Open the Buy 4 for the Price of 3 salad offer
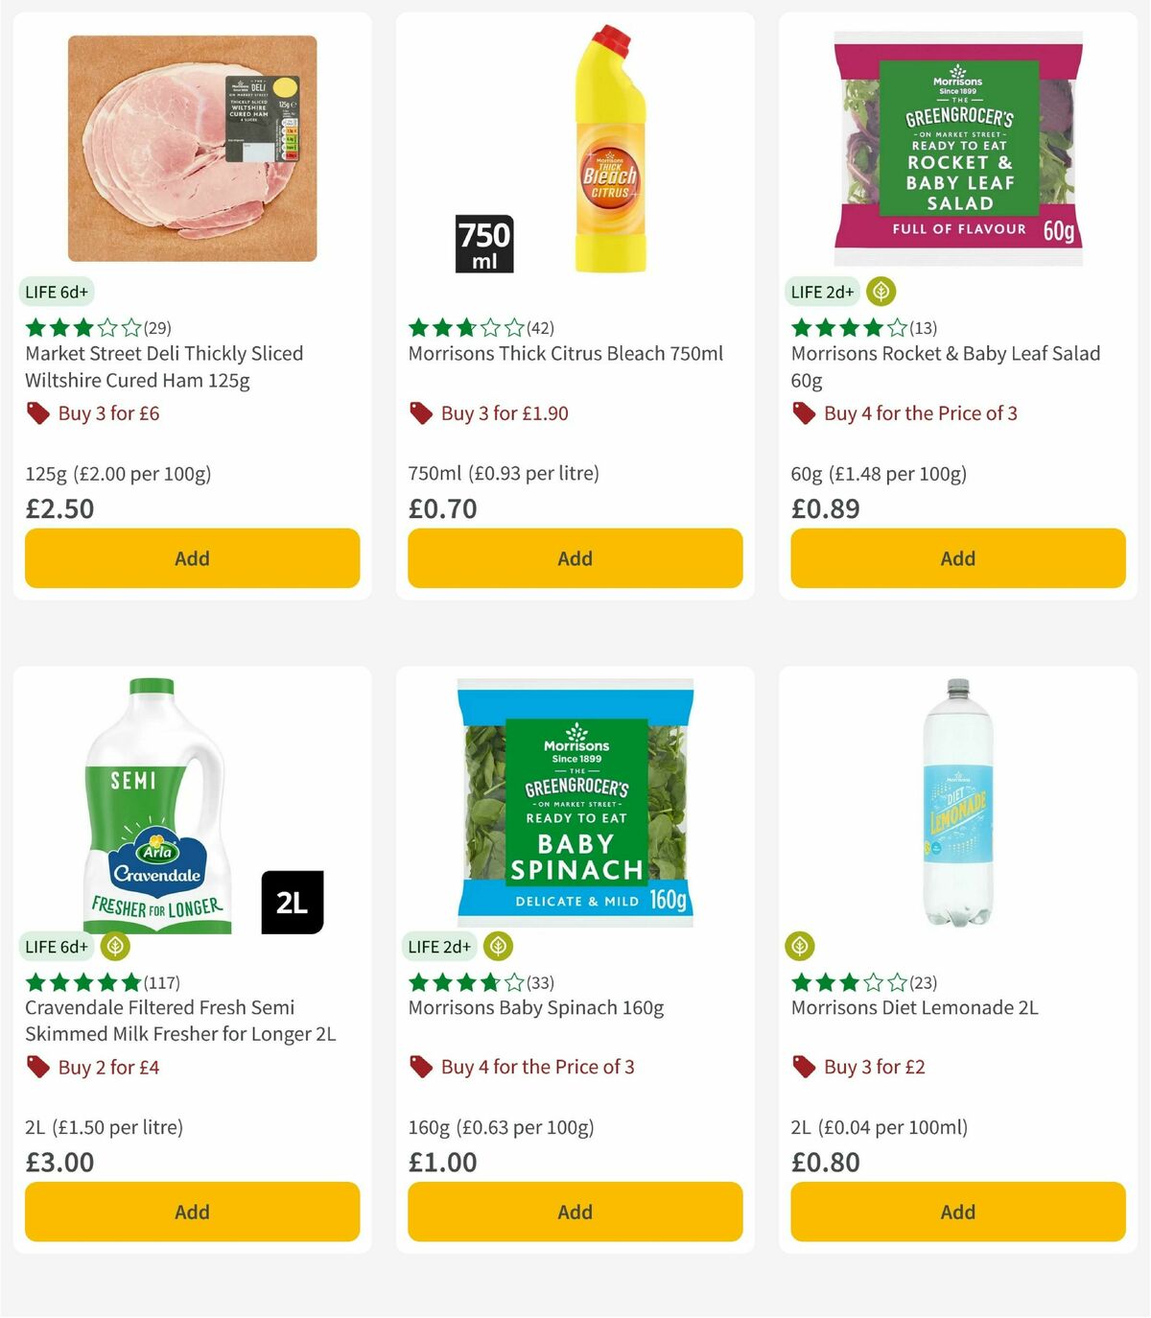The width and height of the screenshot is (1151, 1318). [x=920, y=412]
